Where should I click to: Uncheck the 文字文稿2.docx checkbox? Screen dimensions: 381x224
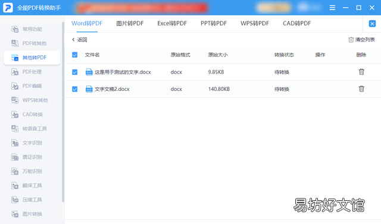coord(75,89)
